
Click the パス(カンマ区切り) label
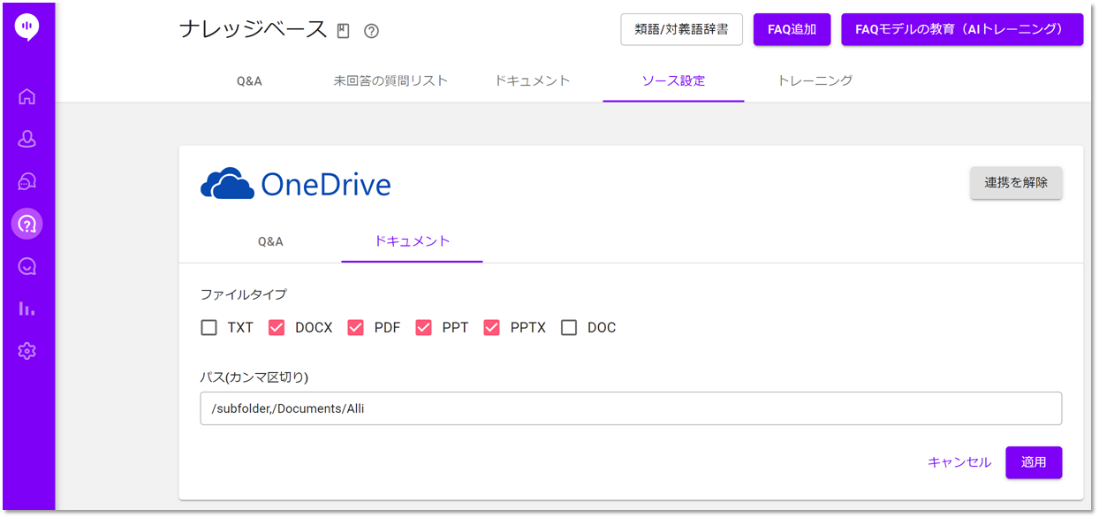pyautogui.click(x=254, y=377)
